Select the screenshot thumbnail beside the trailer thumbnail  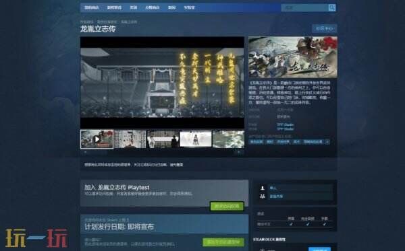click(130, 139)
